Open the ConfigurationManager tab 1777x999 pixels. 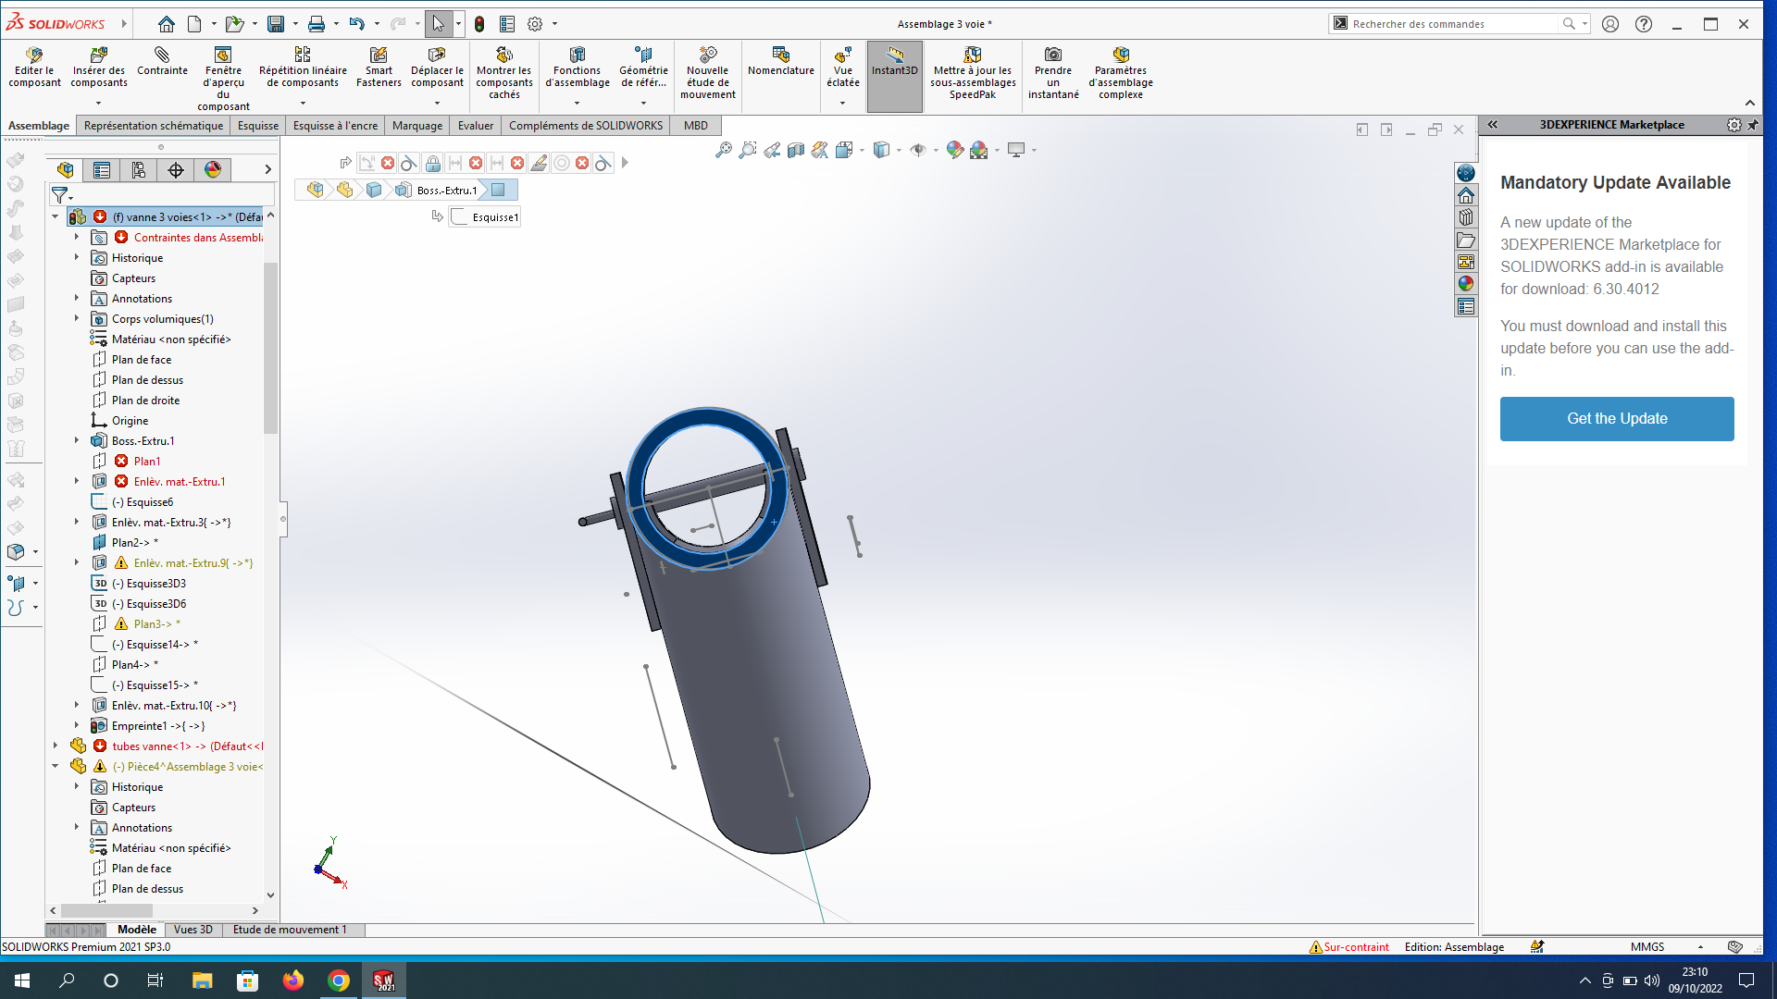tap(139, 169)
